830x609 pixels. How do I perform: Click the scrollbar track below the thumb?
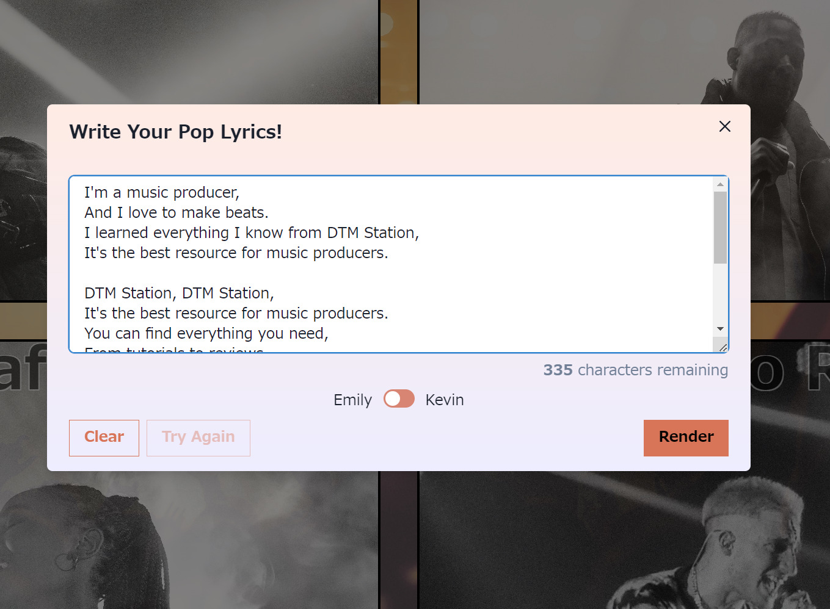(720, 293)
